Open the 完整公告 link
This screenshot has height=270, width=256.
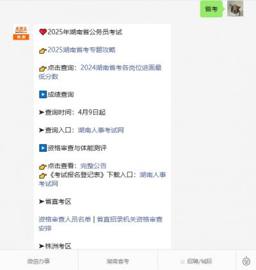(x=93, y=166)
